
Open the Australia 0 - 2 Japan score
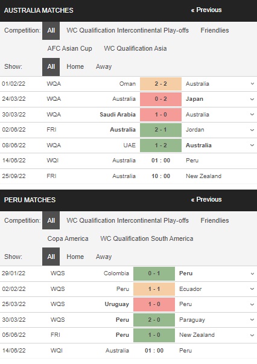coord(160,99)
